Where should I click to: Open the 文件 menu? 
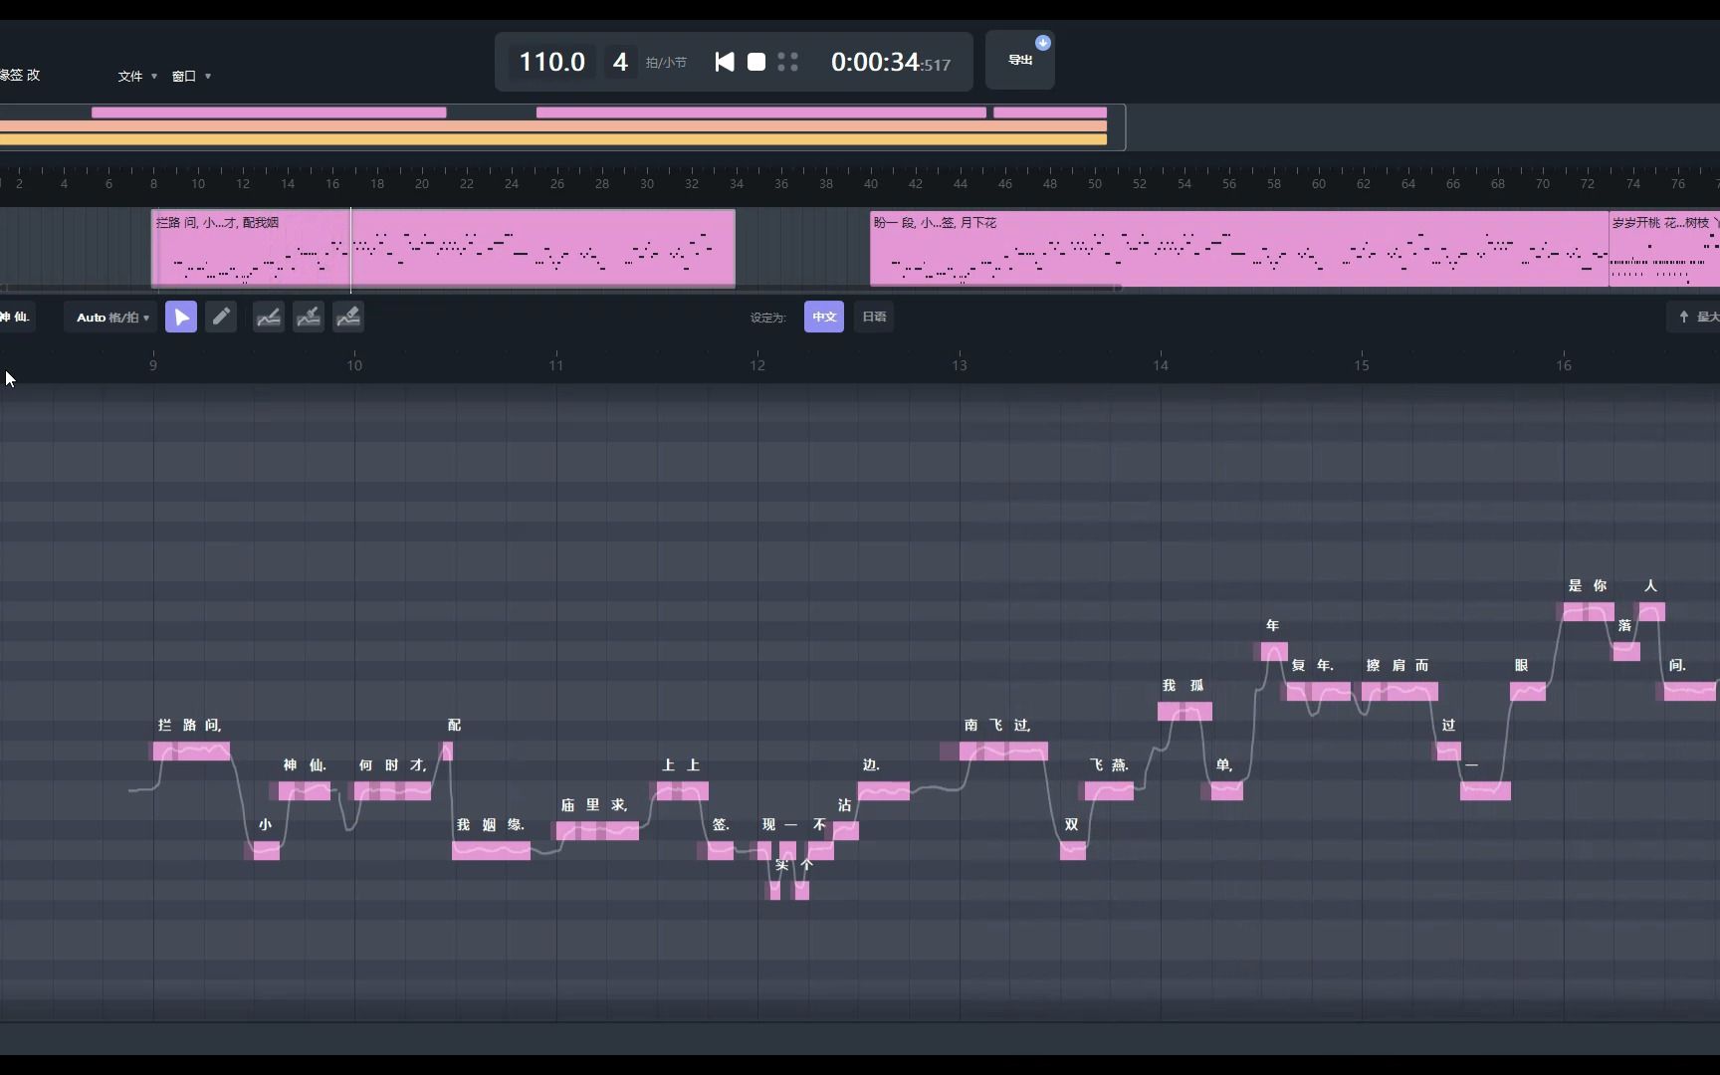click(x=137, y=76)
